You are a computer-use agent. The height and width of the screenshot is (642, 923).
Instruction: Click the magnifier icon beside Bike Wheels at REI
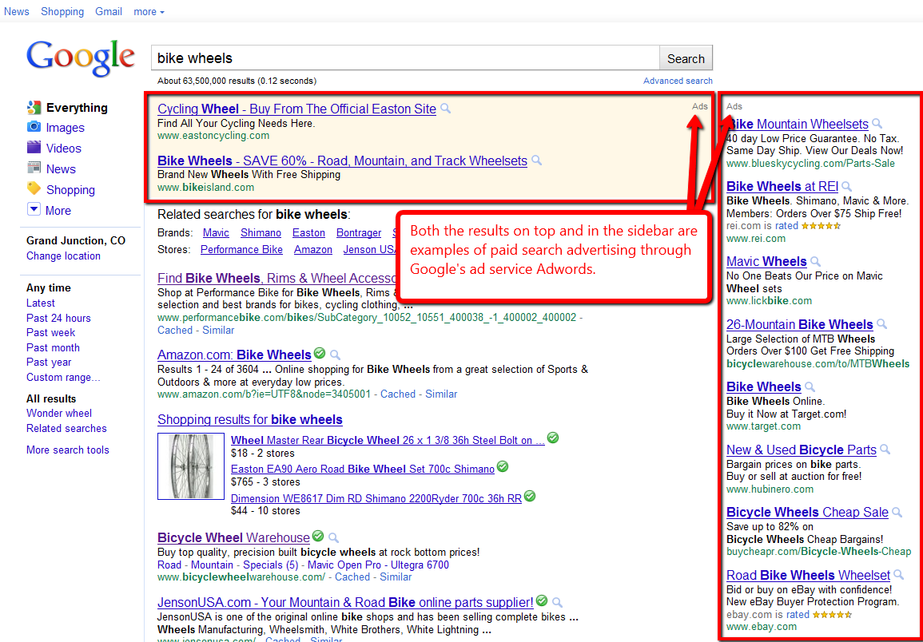(x=847, y=187)
